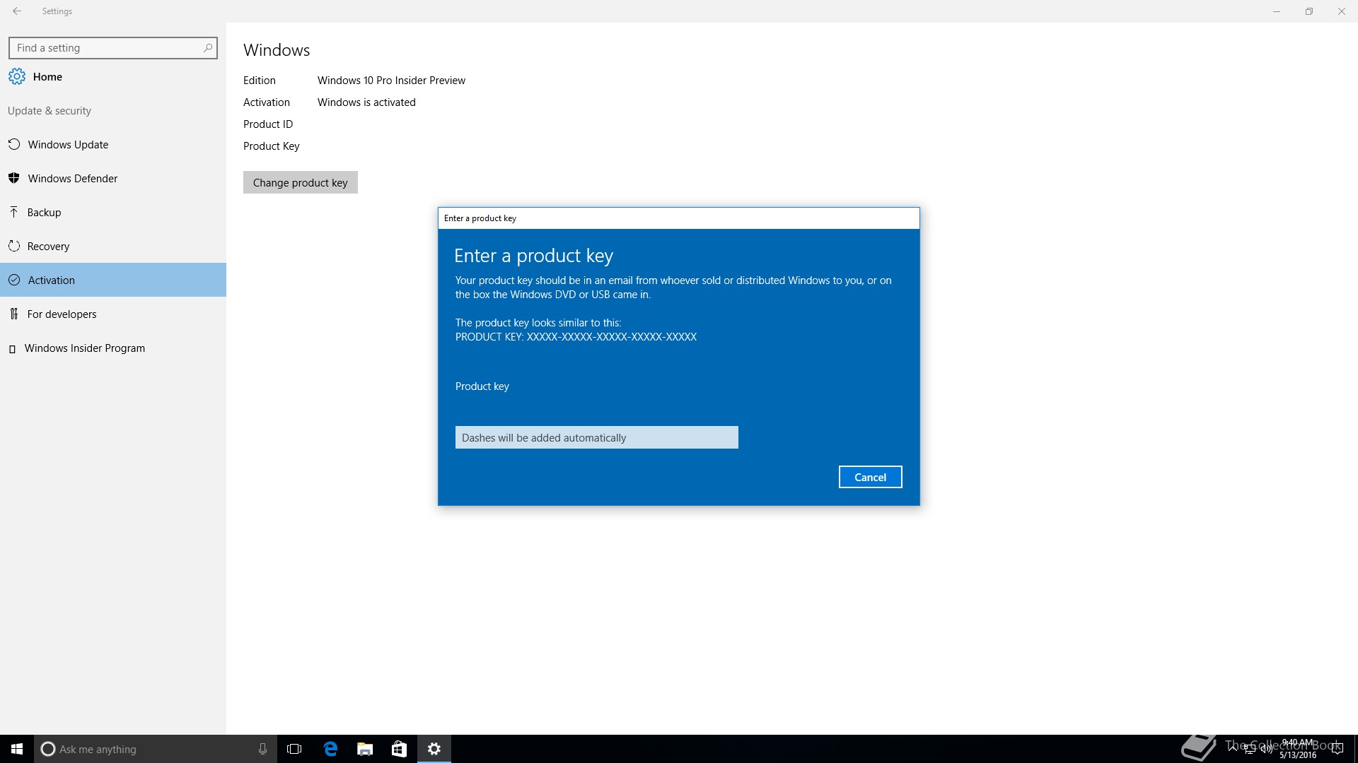Click the Recovery history icon
This screenshot has height=763, width=1358.
[x=13, y=246]
